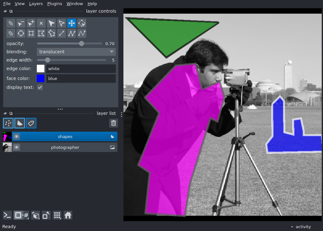
Task: Activate the transform mode tool
Action: pyautogui.click(x=82, y=23)
